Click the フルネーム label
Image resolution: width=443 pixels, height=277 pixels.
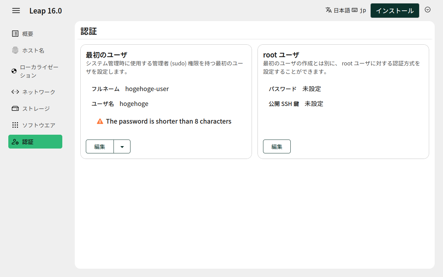tap(106, 89)
